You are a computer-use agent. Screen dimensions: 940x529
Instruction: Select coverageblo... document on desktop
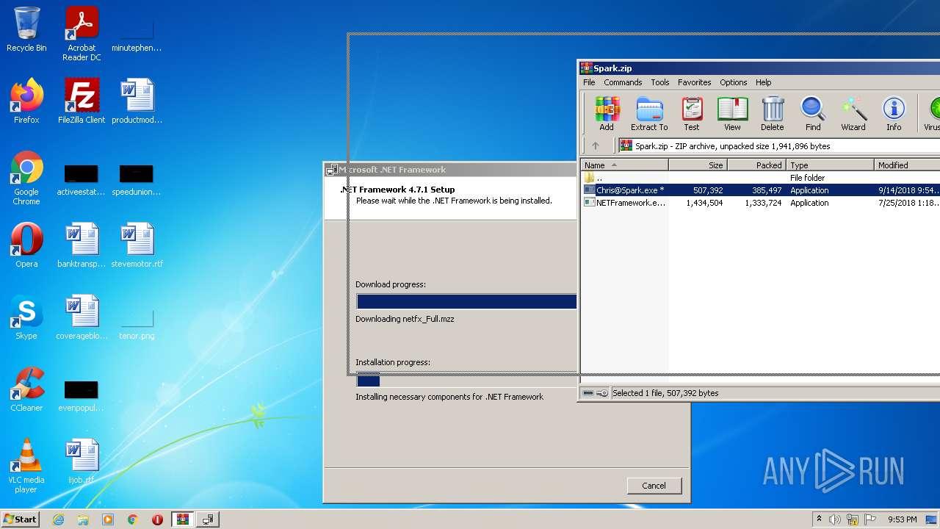click(82, 317)
